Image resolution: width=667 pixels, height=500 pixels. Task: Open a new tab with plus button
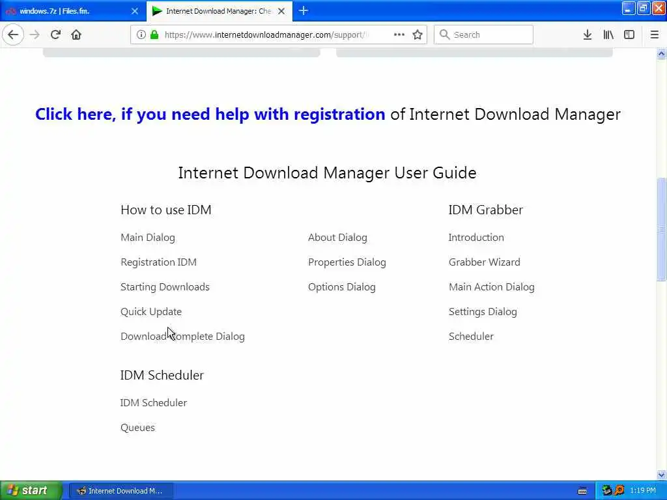(304, 10)
